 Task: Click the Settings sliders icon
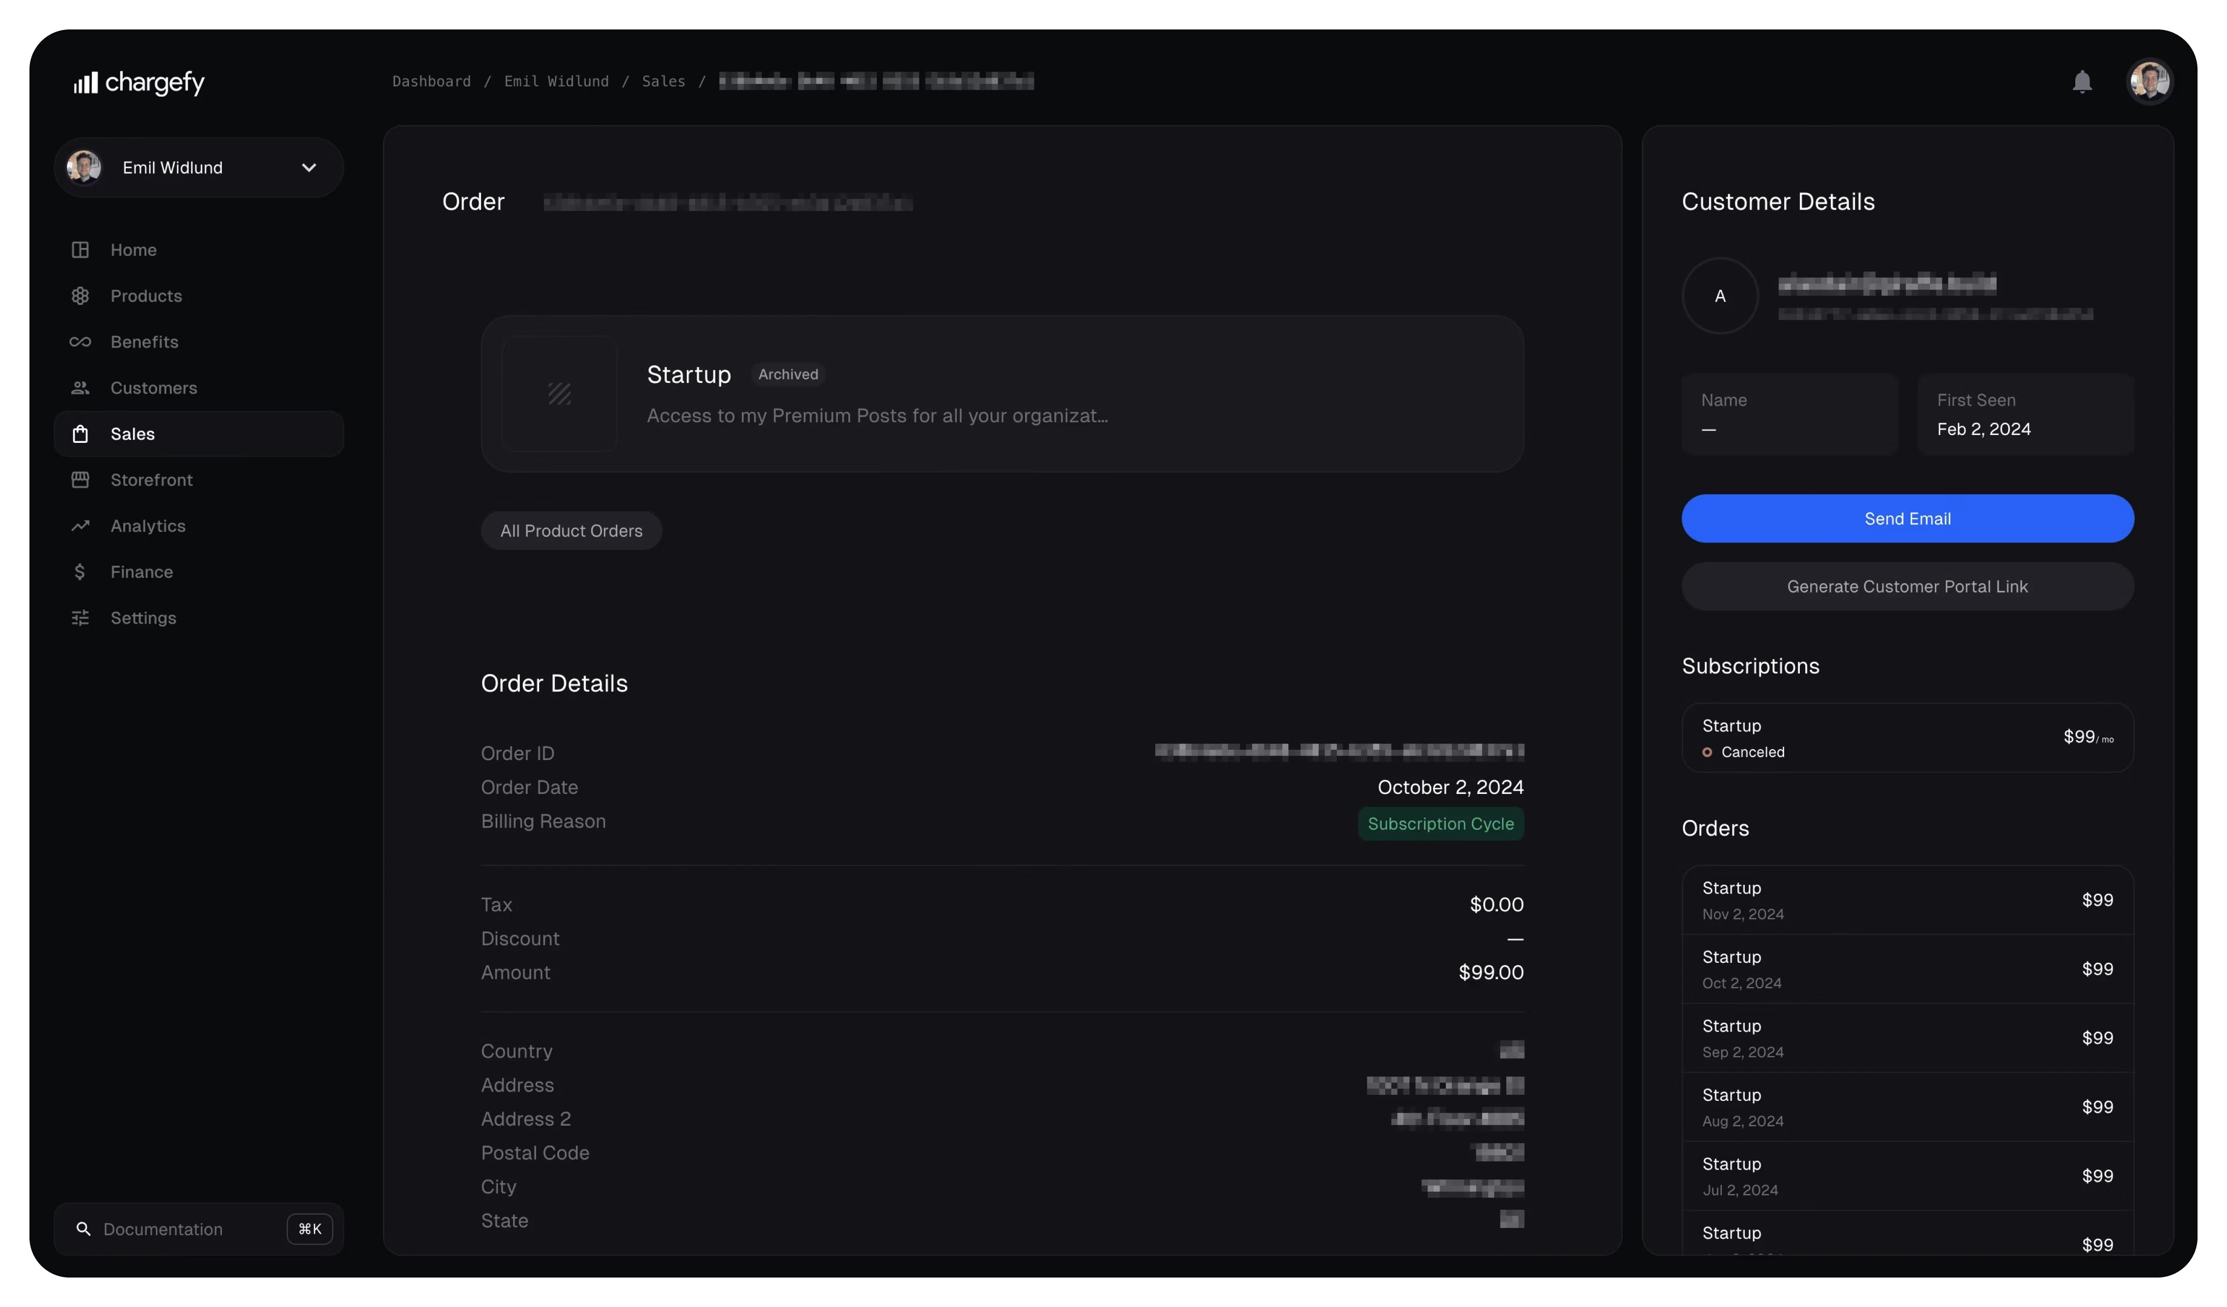click(x=81, y=618)
